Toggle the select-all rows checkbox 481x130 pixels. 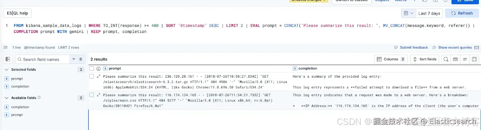92,69
